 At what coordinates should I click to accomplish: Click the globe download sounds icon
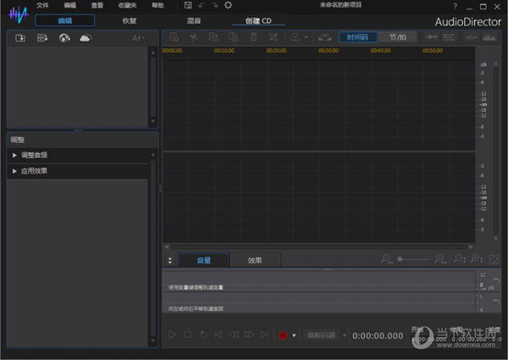pyautogui.click(x=64, y=38)
